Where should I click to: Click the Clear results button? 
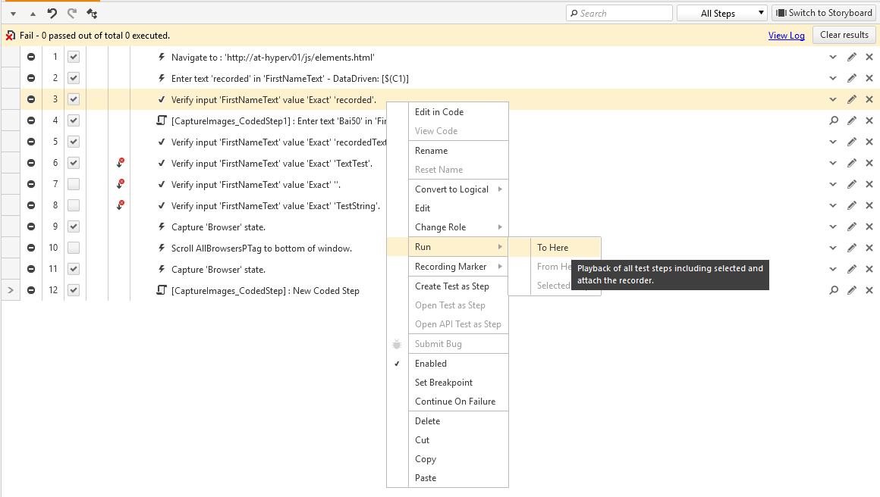pyautogui.click(x=844, y=35)
